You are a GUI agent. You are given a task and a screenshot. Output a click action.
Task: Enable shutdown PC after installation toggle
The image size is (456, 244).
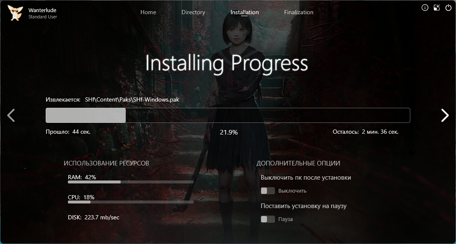pos(267,191)
